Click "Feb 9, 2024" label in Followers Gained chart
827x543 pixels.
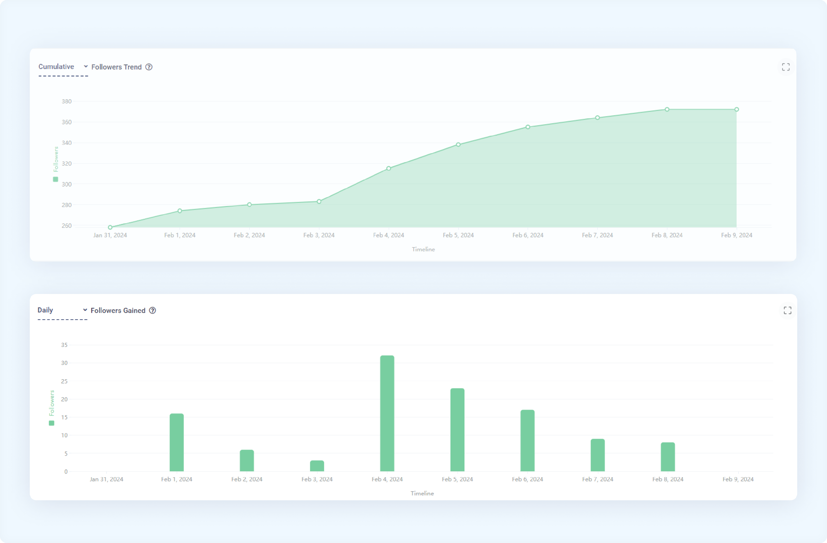738,479
